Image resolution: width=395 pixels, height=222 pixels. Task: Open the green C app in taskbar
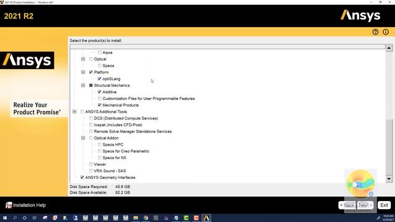coord(186,218)
